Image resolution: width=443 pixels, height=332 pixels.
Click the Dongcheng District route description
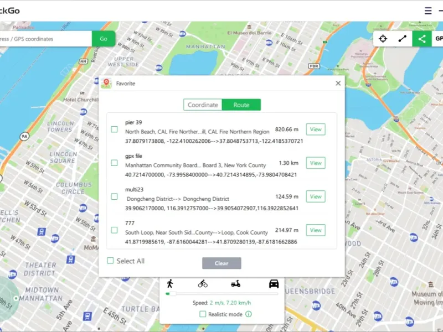[x=178, y=199]
